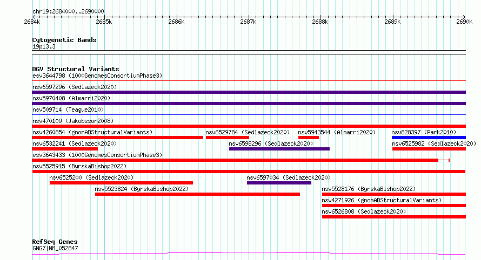Click the purple bar for nsv6597296
This screenshot has height=260, width=481.
point(249,92)
